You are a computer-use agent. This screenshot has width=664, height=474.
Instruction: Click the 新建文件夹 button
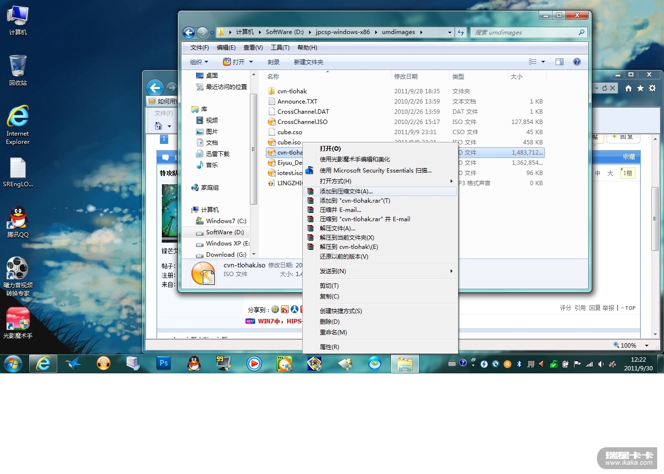click(x=308, y=62)
